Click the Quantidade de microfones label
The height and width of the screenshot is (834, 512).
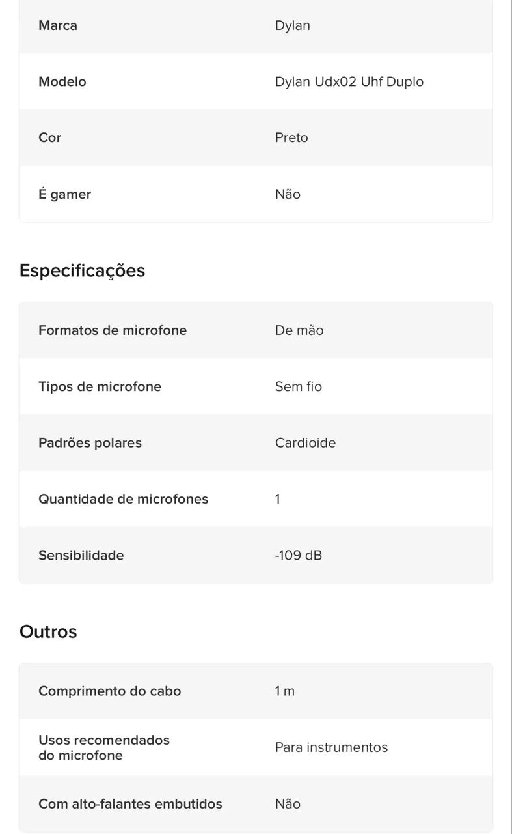tap(123, 499)
